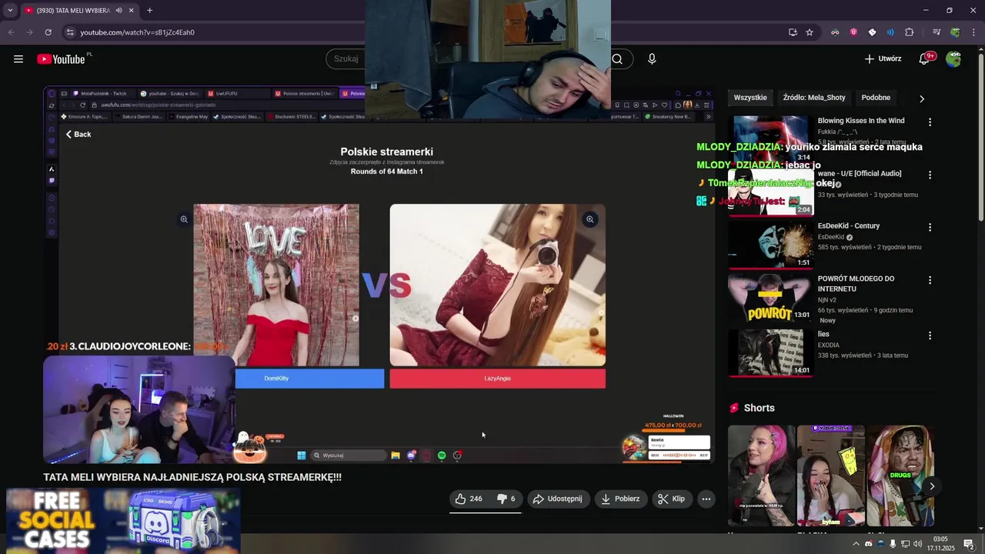Open the YouTube account avatar menu
985x554 pixels.
pyautogui.click(x=953, y=59)
